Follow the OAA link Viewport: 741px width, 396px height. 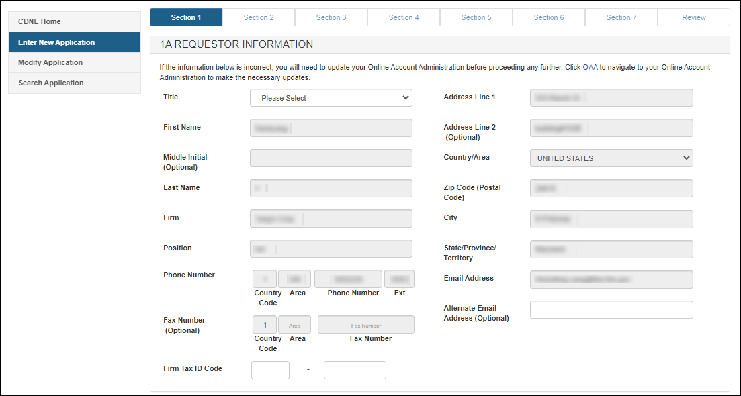(x=590, y=67)
